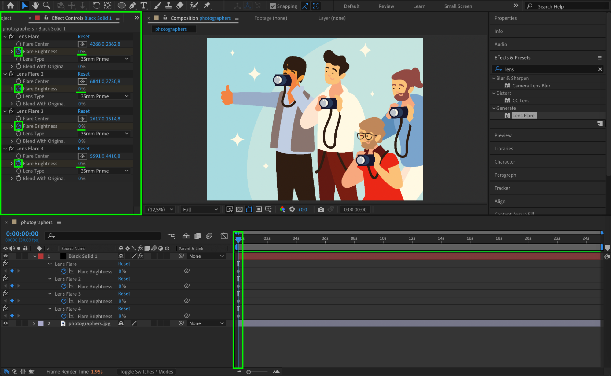Open Lens Type dropdown for Lens Flare
This screenshot has width=611, height=376.
coord(104,59)
